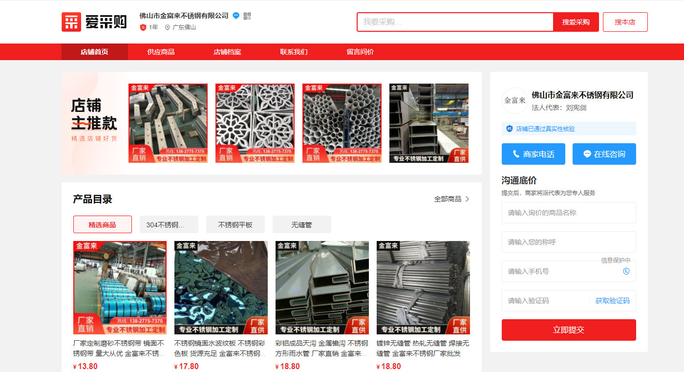The image size is (684, 372).
Task: Show the QR code icon in header
Action: pyautogui.click(x=247, y=16)
